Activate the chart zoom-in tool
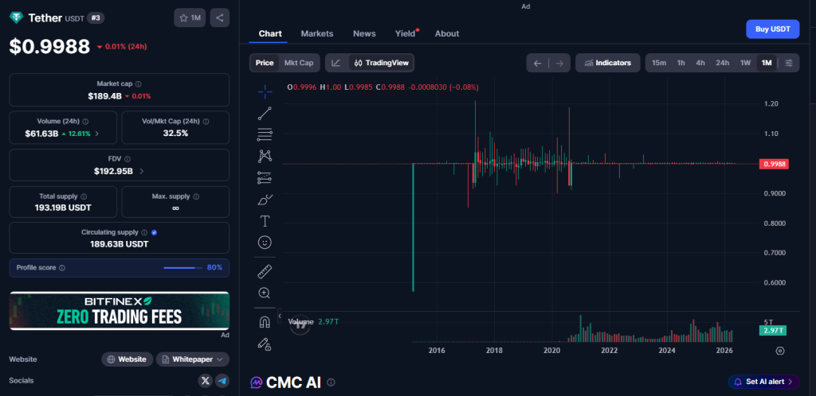Viewport: 816px width, 396px height. pos(265,293)
